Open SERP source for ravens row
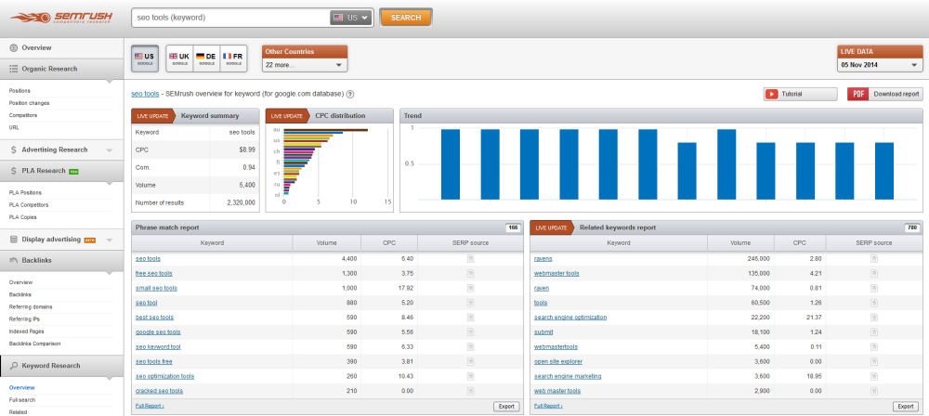 click(x=874, y=259)
